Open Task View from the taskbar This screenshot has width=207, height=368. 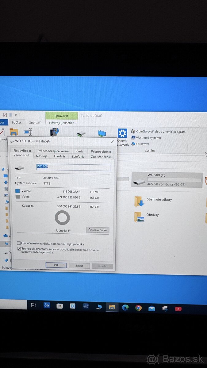coord(33,305)
